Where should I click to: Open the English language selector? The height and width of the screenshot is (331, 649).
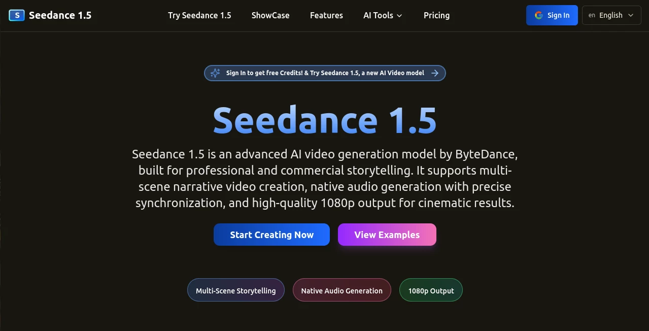(x=611, y=15)
